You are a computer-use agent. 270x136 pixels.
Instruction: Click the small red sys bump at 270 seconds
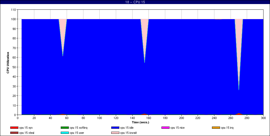click(x=239, y=114)
